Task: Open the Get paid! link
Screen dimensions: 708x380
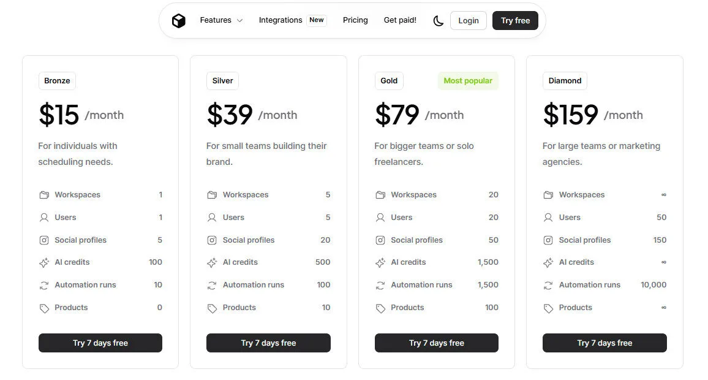Action: coord(400,20)
